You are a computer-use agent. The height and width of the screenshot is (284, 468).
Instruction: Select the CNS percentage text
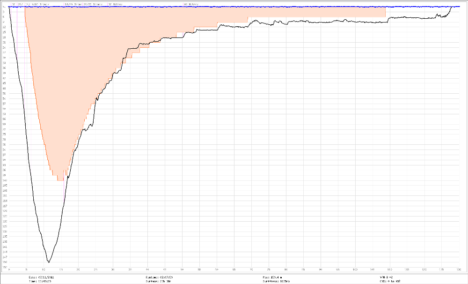coord(390,281)
